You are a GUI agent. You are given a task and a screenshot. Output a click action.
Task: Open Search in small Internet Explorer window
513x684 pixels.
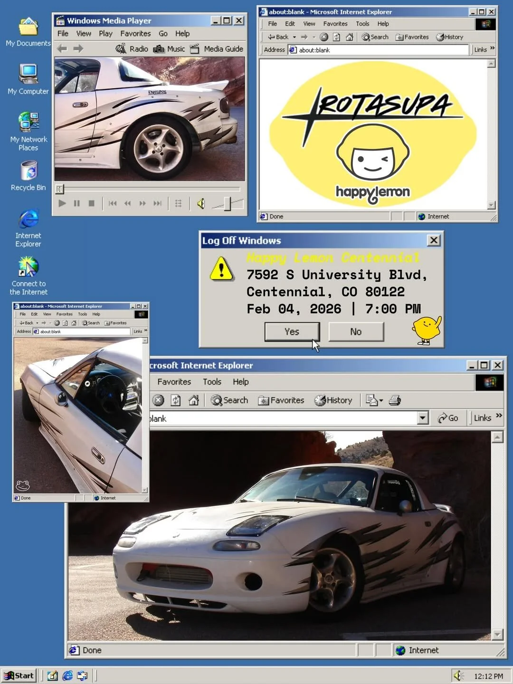[x=91, y=323]
